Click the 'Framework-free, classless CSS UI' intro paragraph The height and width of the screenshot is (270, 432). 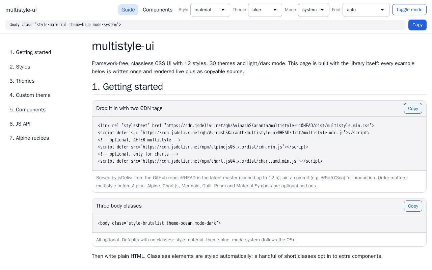(253, 67)
